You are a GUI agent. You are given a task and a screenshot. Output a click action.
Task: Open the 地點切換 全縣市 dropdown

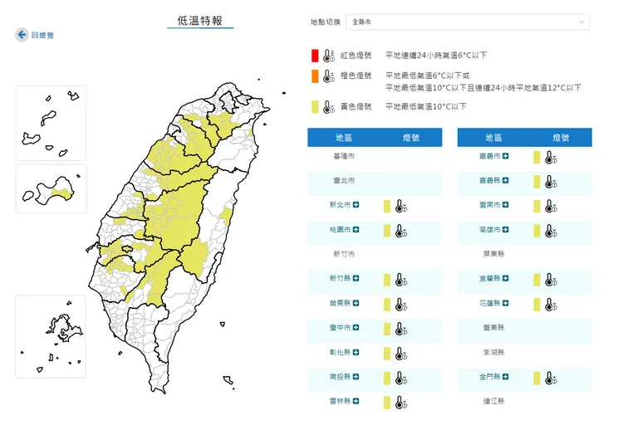(468, 22)
